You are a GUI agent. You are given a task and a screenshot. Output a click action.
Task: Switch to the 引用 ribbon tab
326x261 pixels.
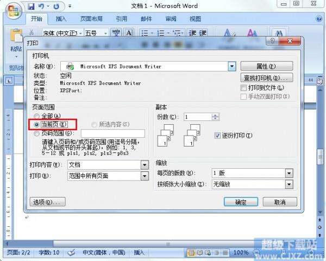(121, 19)
